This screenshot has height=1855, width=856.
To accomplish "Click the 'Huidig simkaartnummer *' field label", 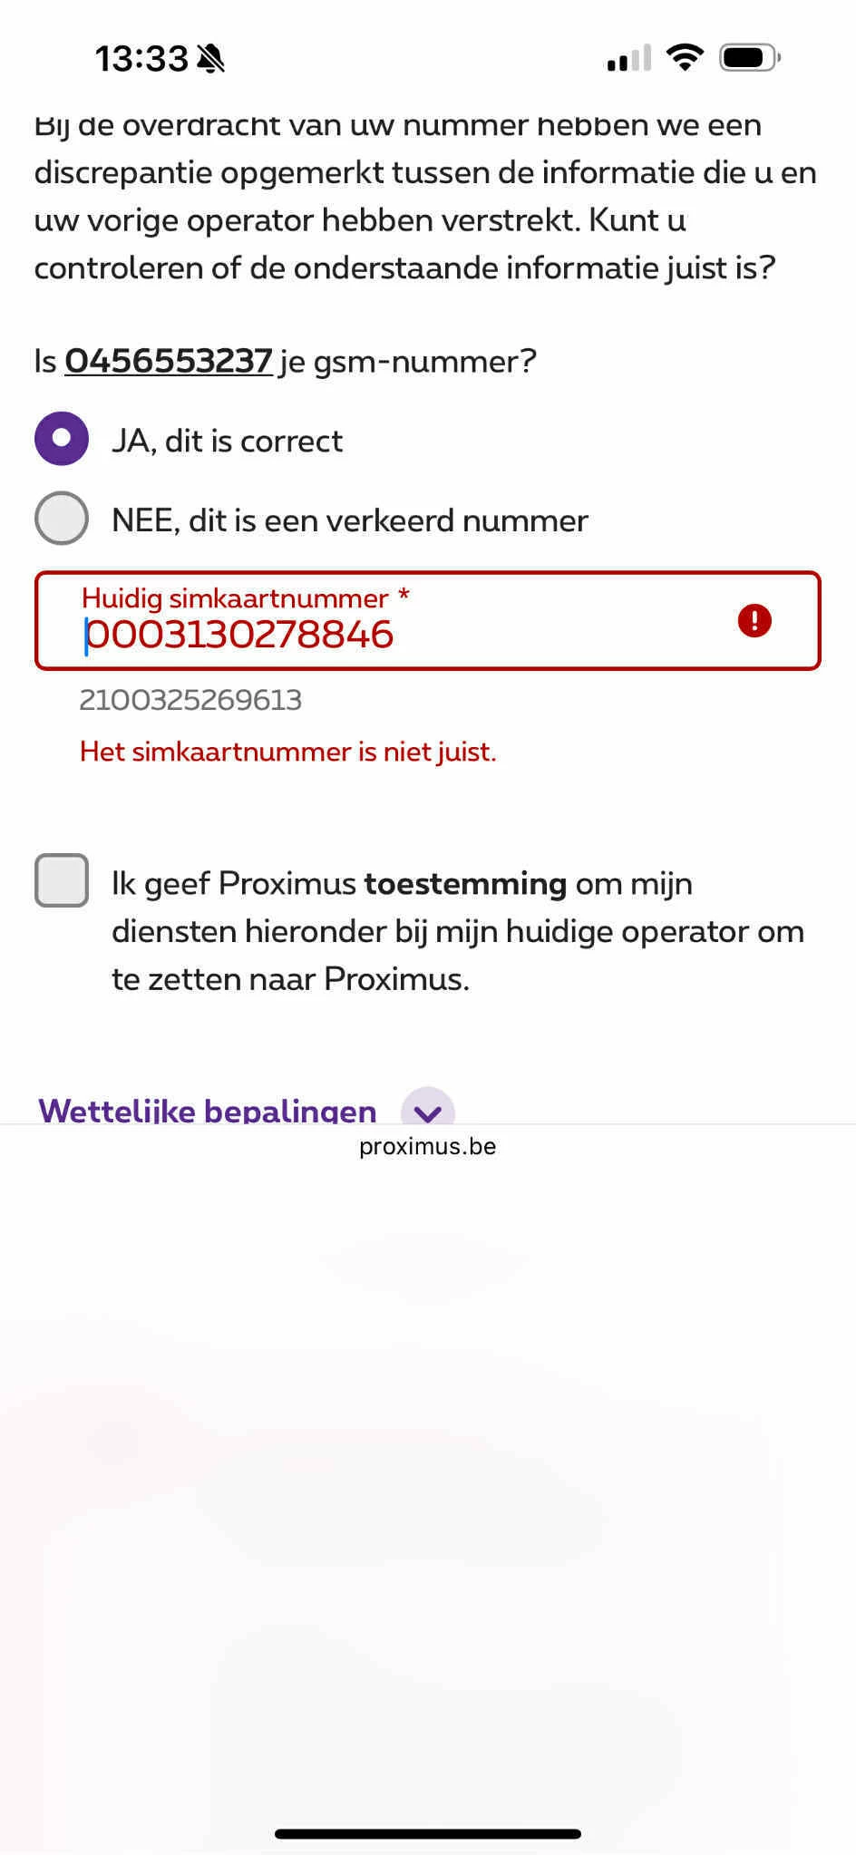I will click(x=246, y=598).
